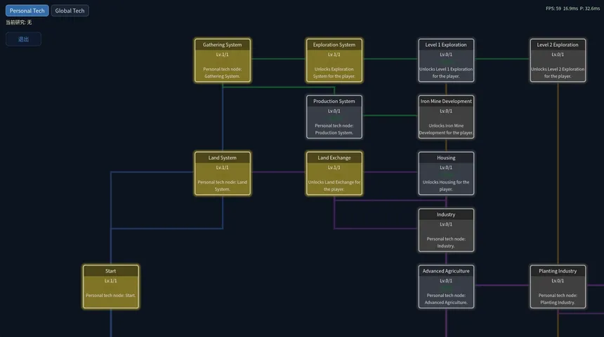Open the Level 1 Exploration node
This screenshot has height=337, width=604.
[x=446, y=60]
